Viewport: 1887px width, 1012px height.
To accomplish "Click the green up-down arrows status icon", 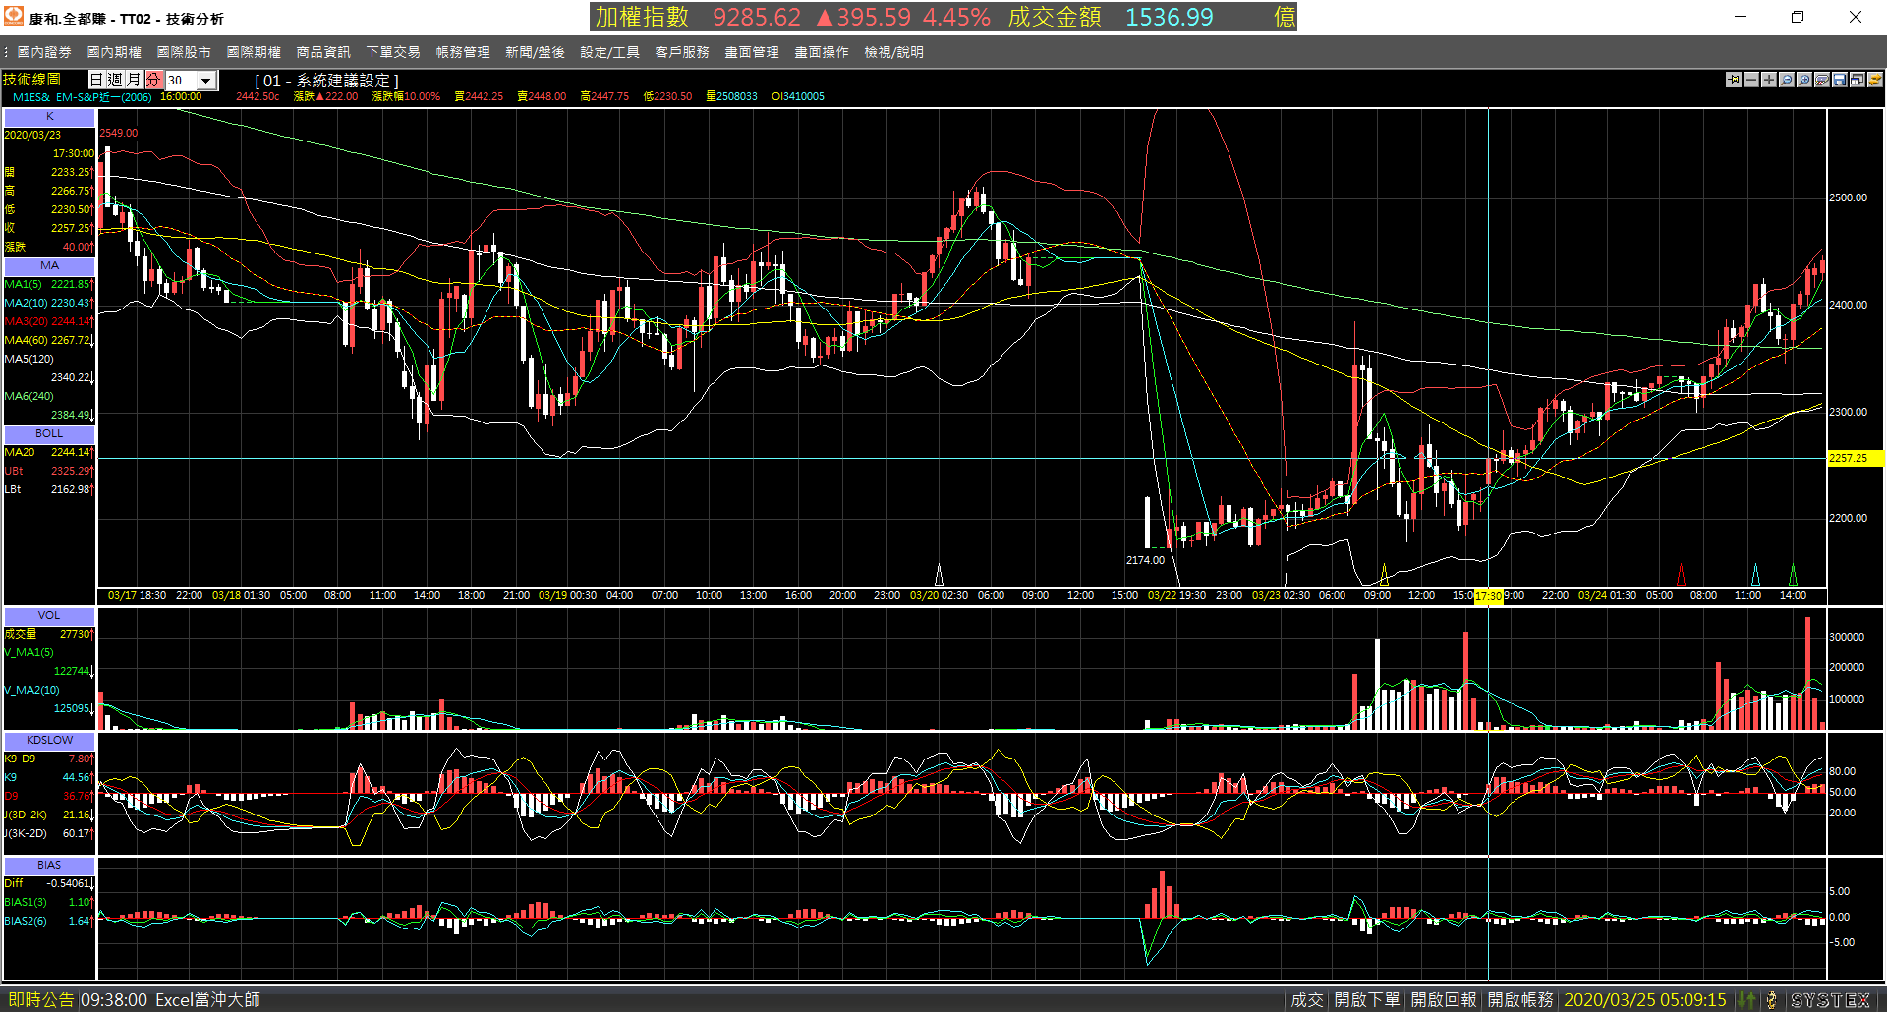I will (x=1746, y=1000).
